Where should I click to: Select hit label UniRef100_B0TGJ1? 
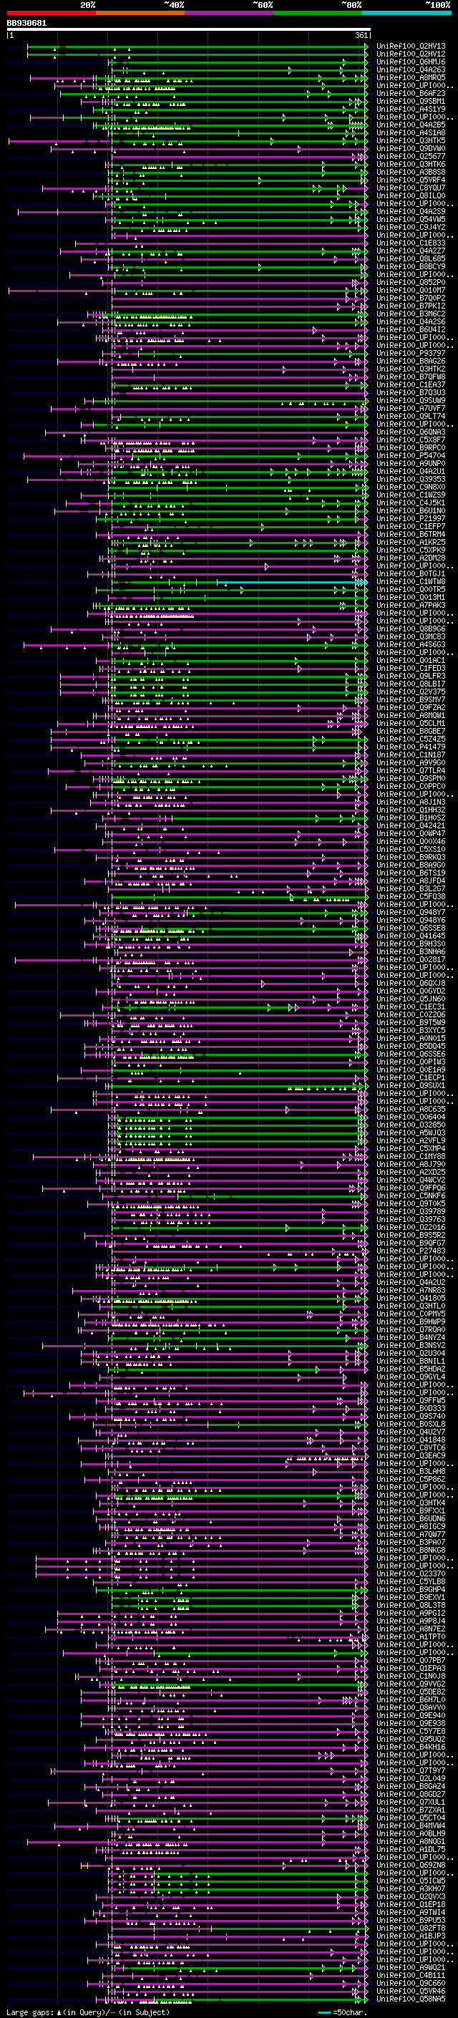click(411, 574)
